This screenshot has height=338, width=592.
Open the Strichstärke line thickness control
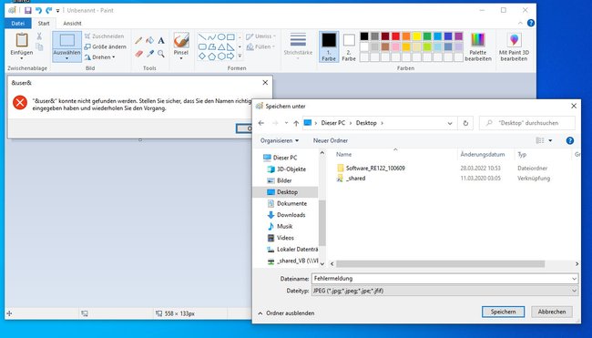click(x=298, y=46)
